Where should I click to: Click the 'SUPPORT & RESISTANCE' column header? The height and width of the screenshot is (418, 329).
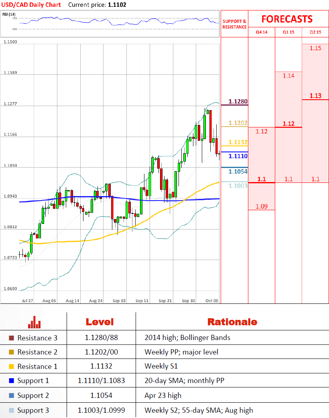coord(234,24)
